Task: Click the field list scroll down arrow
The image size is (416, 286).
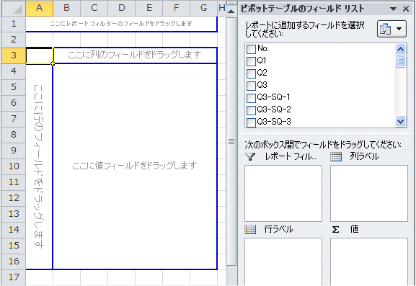Action: tap(400, 122)
